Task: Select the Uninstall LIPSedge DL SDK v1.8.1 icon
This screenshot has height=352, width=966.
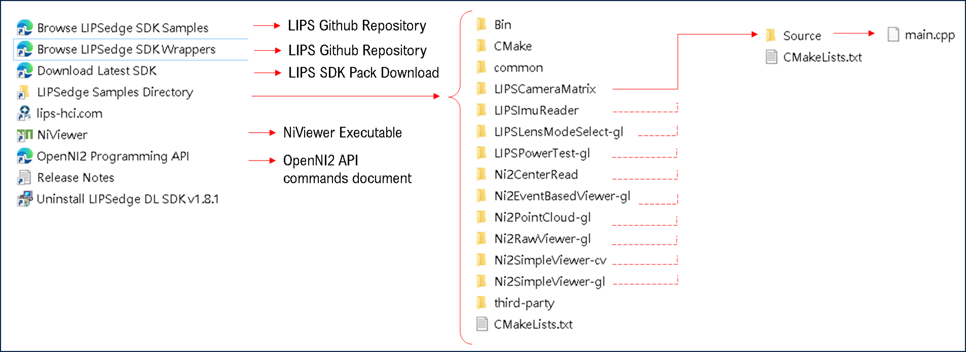Action: point(22,199)
